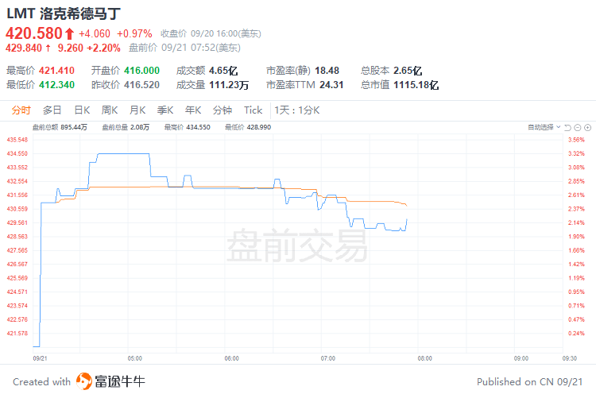
Task: Click the 收盘价 09/20 16:00 timestamp
Action: [211, 34]
